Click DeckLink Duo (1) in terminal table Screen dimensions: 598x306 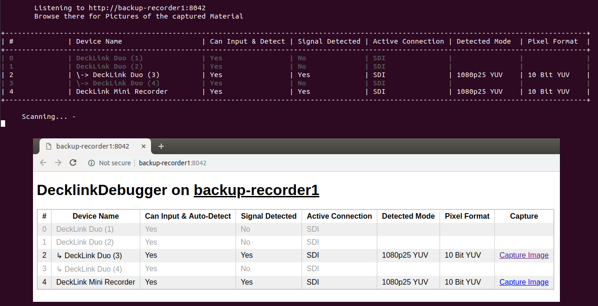coord(109,58)
